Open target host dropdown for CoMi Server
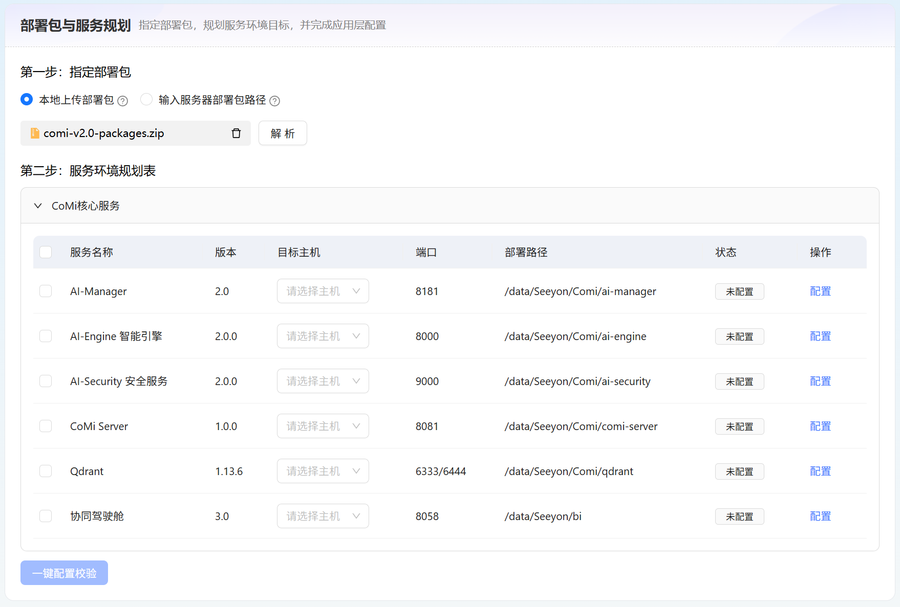Screen dimensions: 900x607 [323, 426]
